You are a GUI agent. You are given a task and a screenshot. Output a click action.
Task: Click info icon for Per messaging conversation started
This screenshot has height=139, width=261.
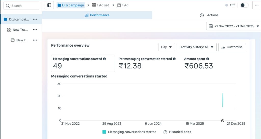pyautogui.click(x=174, y=59)
